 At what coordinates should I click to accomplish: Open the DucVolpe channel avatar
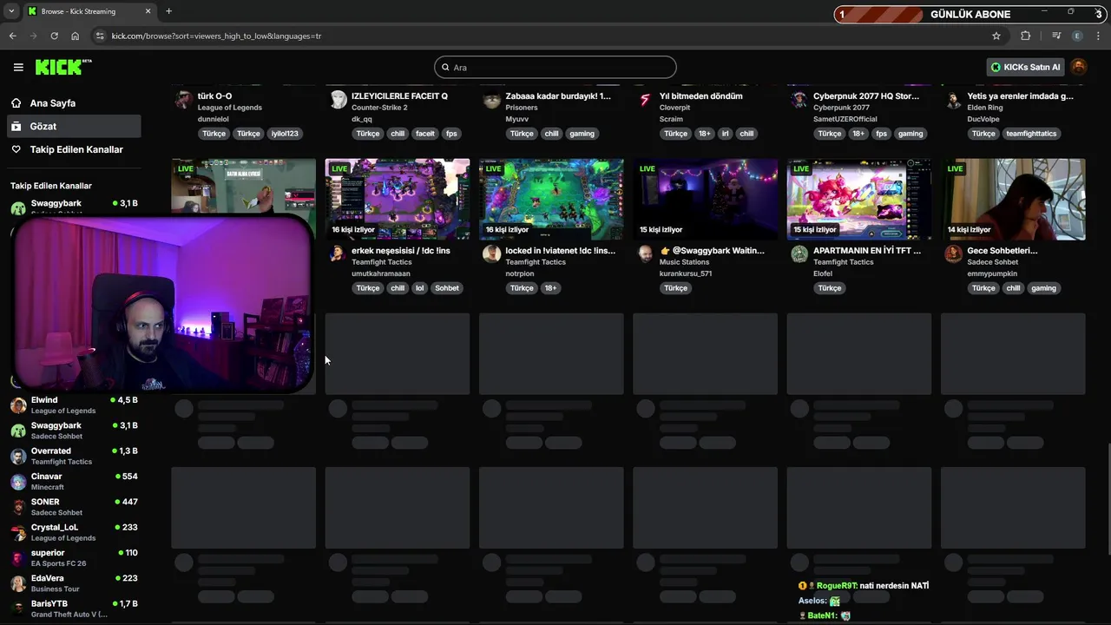[x=953, y=99]
